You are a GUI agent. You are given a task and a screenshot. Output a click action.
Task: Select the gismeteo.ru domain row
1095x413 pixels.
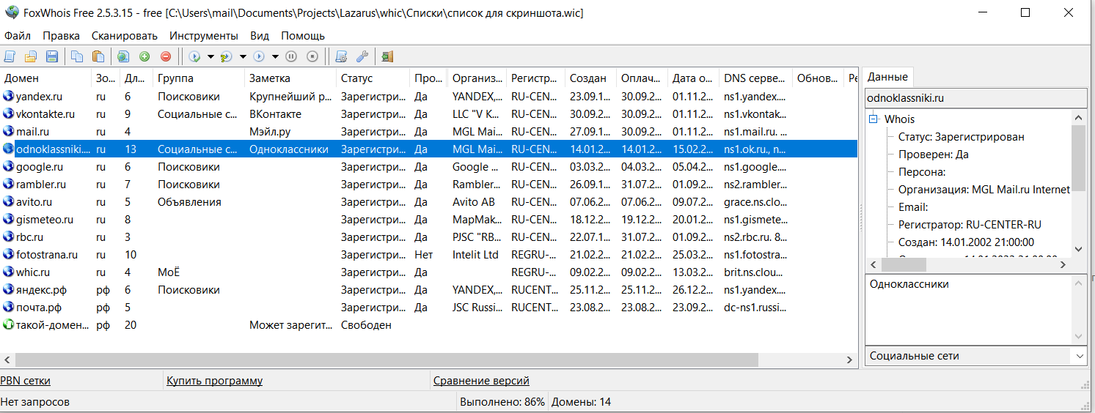[429, 220]
